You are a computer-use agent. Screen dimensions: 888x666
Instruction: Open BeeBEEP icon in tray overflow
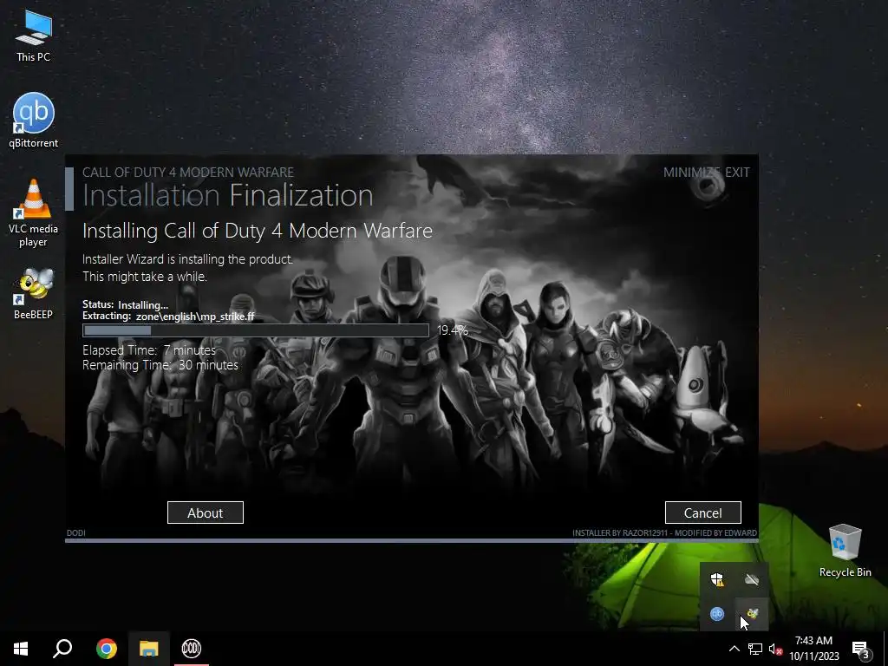coord(752,614)
